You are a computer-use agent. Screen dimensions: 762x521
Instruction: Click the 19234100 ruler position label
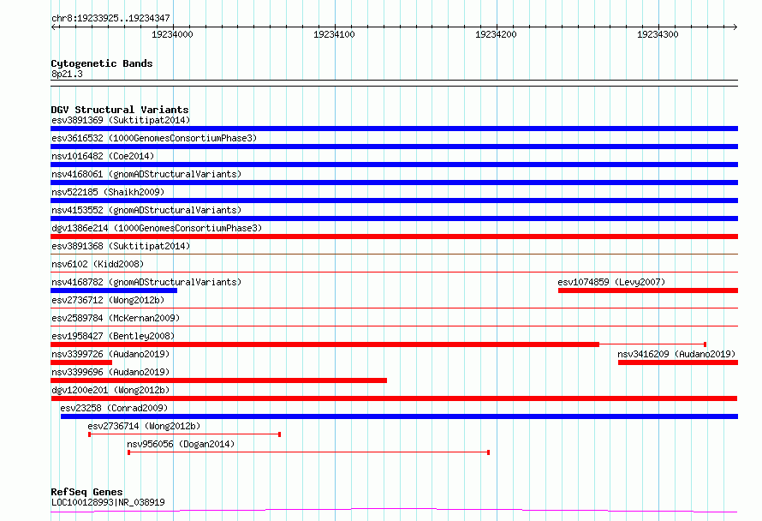(x=334, y=34)
